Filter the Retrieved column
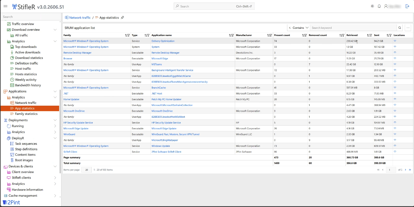Viewport: 414px width, 207px height. pos(371,35)
